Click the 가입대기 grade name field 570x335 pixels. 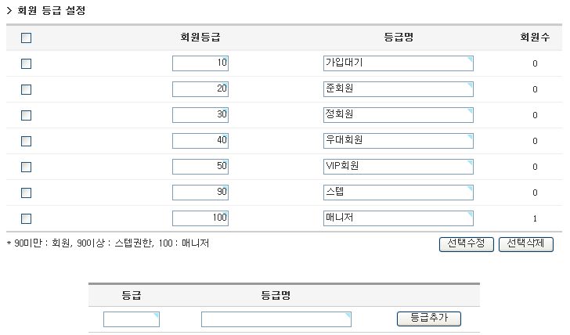pyautogui.click(x=398, y=63)
